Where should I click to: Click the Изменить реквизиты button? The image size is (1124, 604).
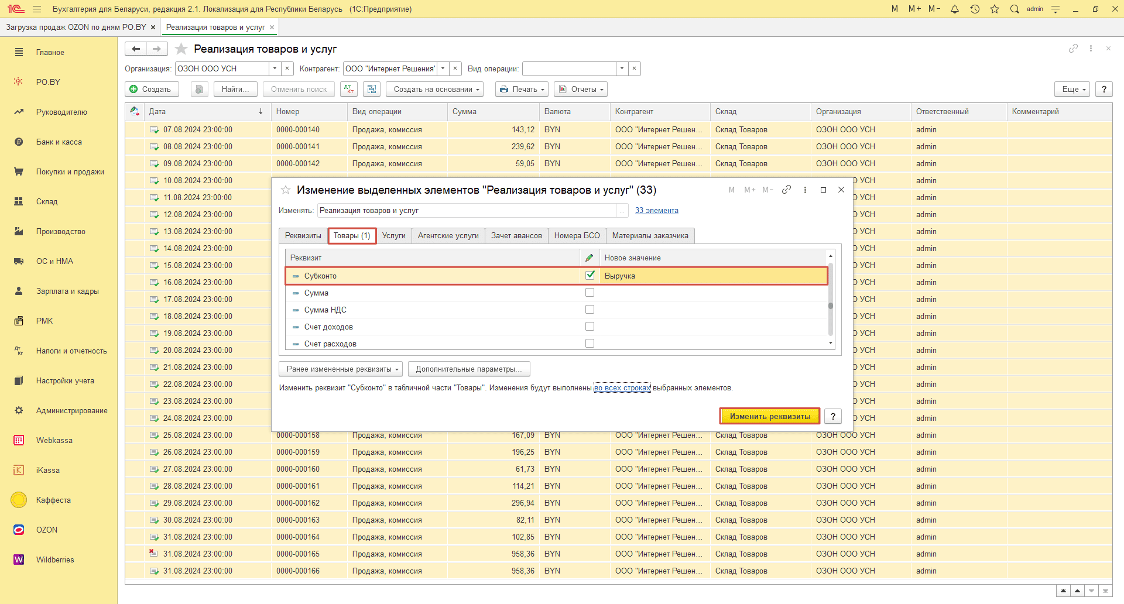tap(770, 416)
